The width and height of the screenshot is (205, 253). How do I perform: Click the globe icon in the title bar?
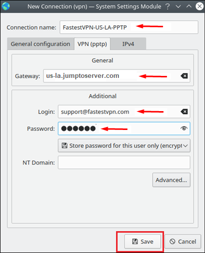[x=6, y=6]
